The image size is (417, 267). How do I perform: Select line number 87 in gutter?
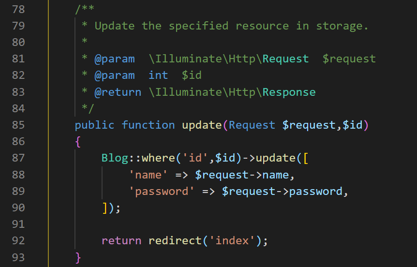coord(18,158)
